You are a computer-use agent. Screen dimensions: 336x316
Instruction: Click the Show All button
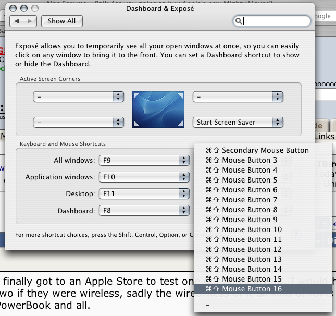click(61, 21)
